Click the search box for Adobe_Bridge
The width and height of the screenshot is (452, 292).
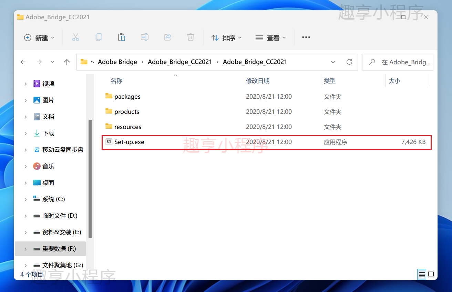(398, 62)
